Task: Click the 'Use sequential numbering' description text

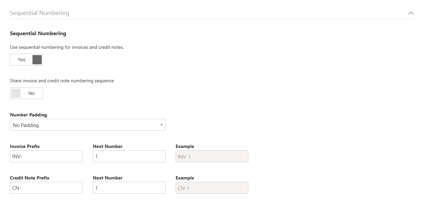Action: point(67,47)
